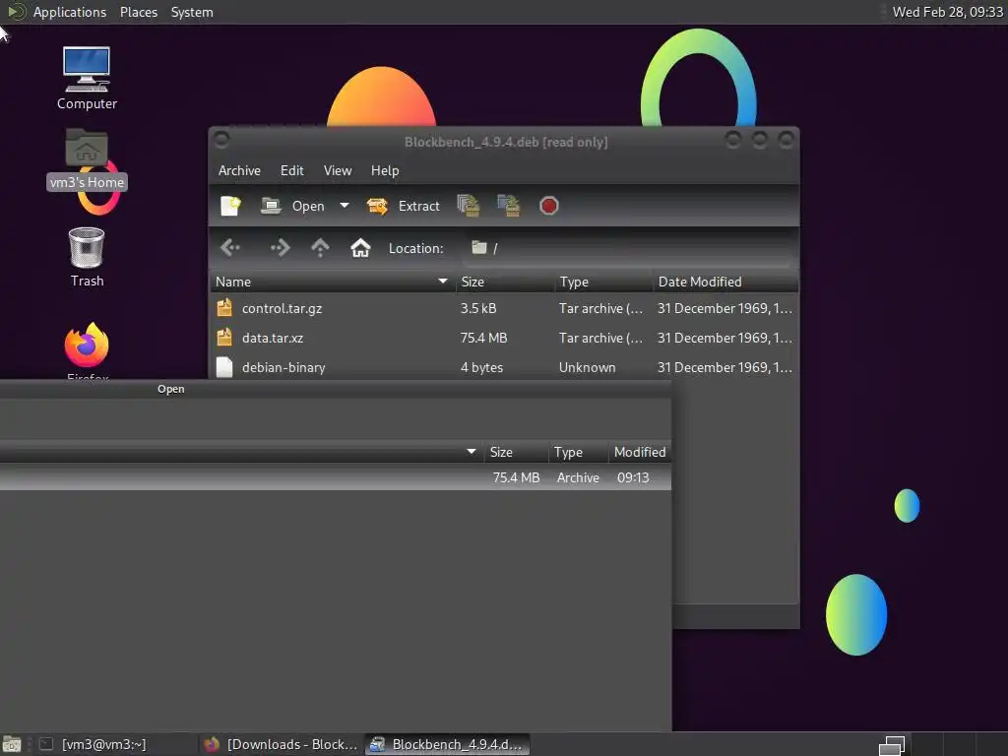
Task: Sort archive list by Name column
Action: (332, 282)
